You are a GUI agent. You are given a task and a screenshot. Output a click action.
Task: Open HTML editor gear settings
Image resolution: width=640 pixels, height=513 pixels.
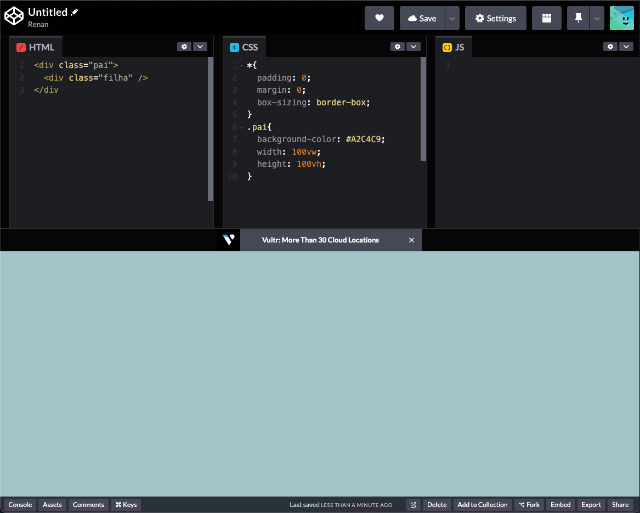tap(184, 47)
